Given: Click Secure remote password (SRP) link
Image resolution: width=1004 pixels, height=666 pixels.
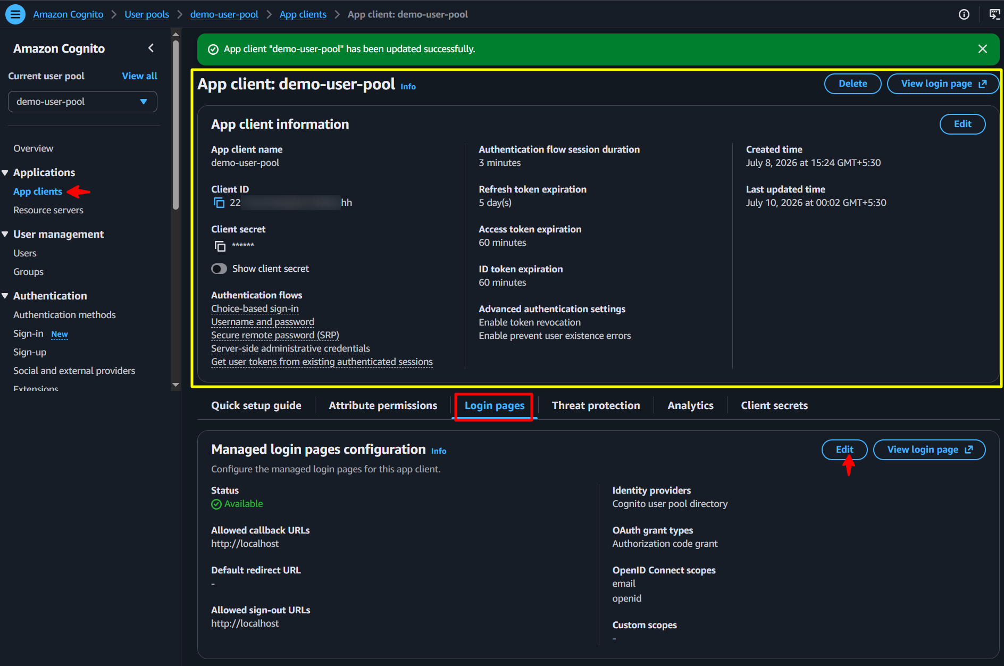Looking at the screenshot, I should 275,335.
